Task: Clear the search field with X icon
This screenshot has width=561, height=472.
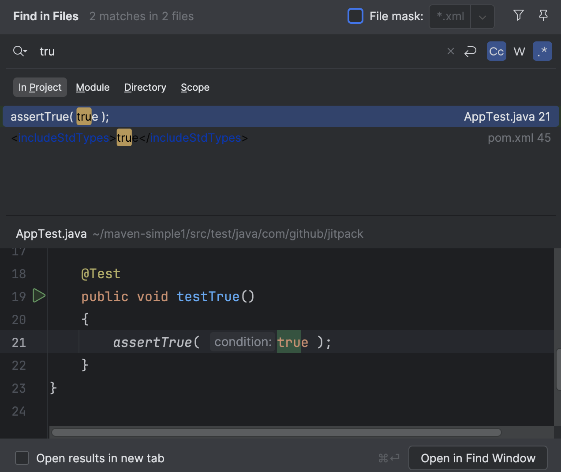Action: pyautogui.click(x=450, y=51)
